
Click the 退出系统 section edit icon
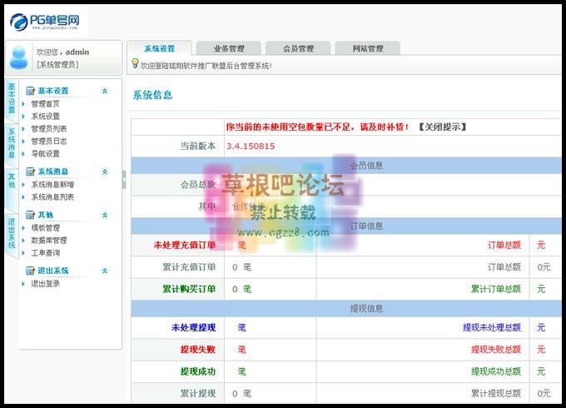(x=30, y=271)
